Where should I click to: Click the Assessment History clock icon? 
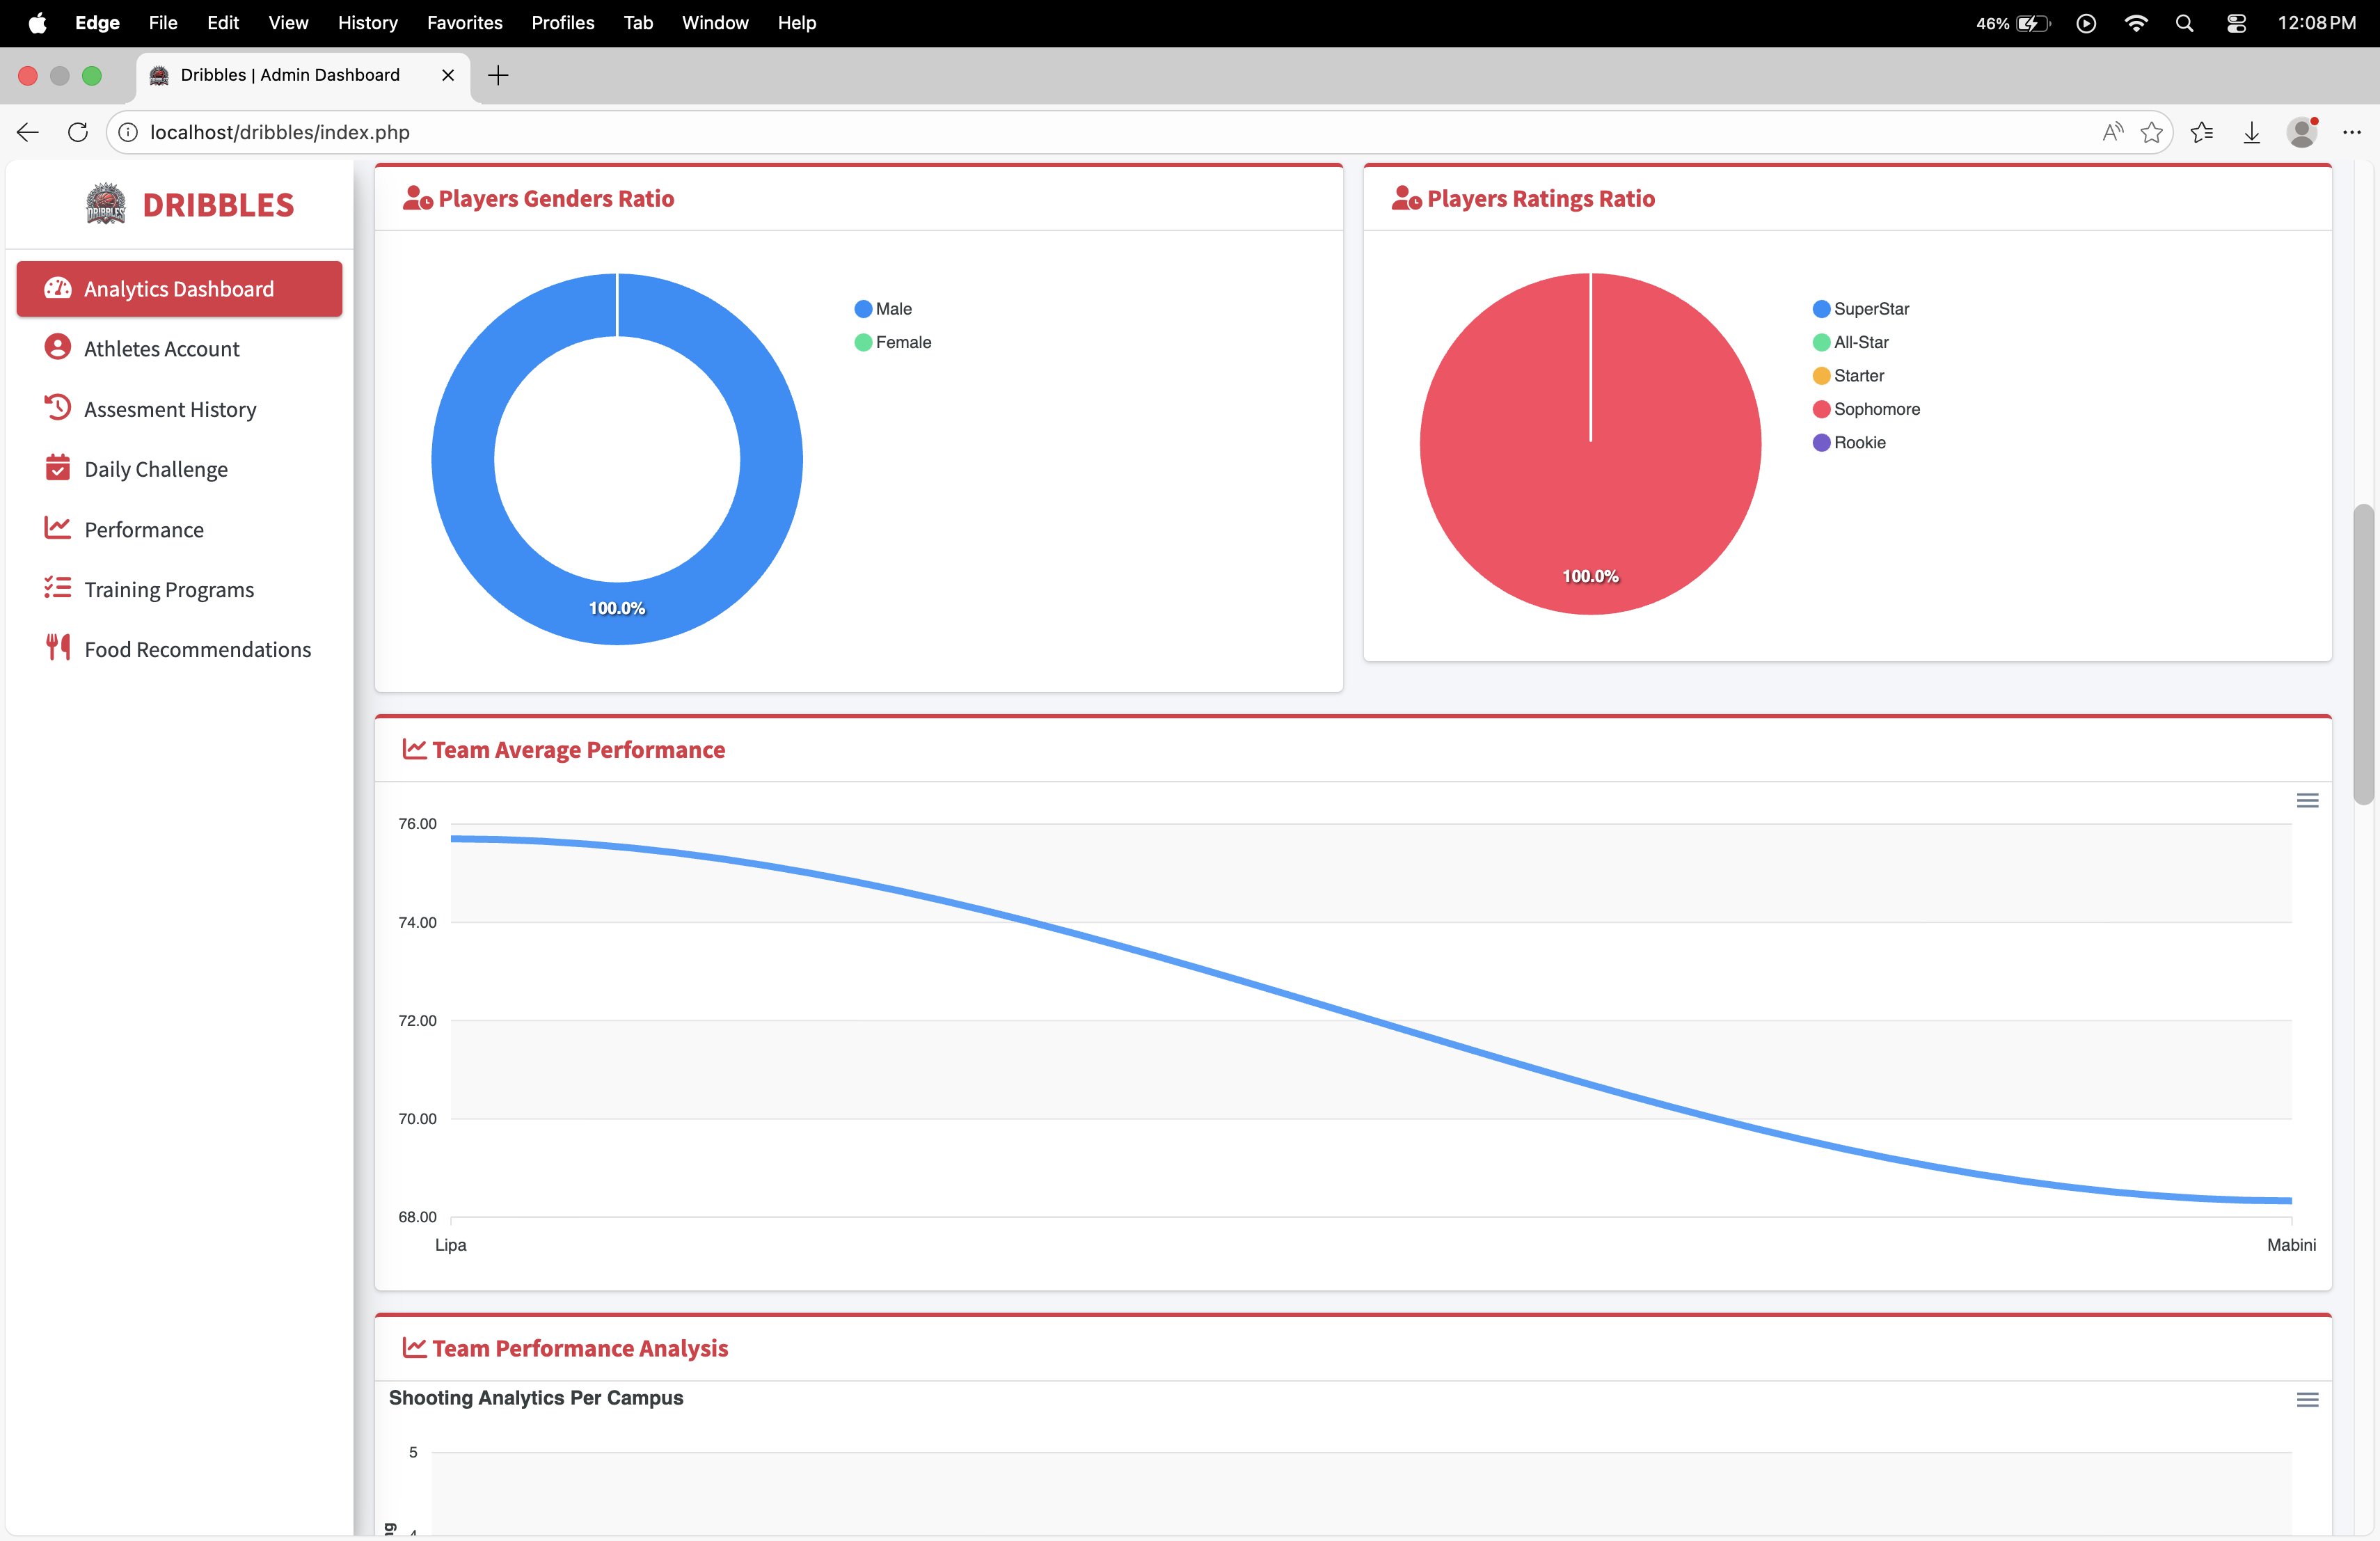58,407
